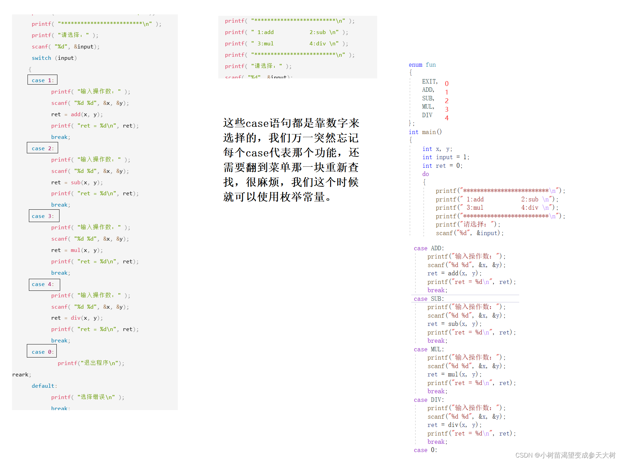Click "ret = mul(x, y);" under case MUL:

coord(455,374)
